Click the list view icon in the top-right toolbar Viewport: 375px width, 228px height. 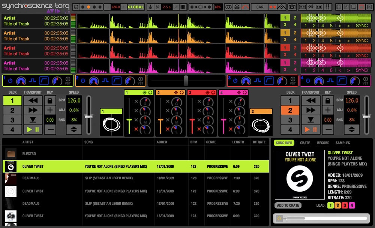339,7
